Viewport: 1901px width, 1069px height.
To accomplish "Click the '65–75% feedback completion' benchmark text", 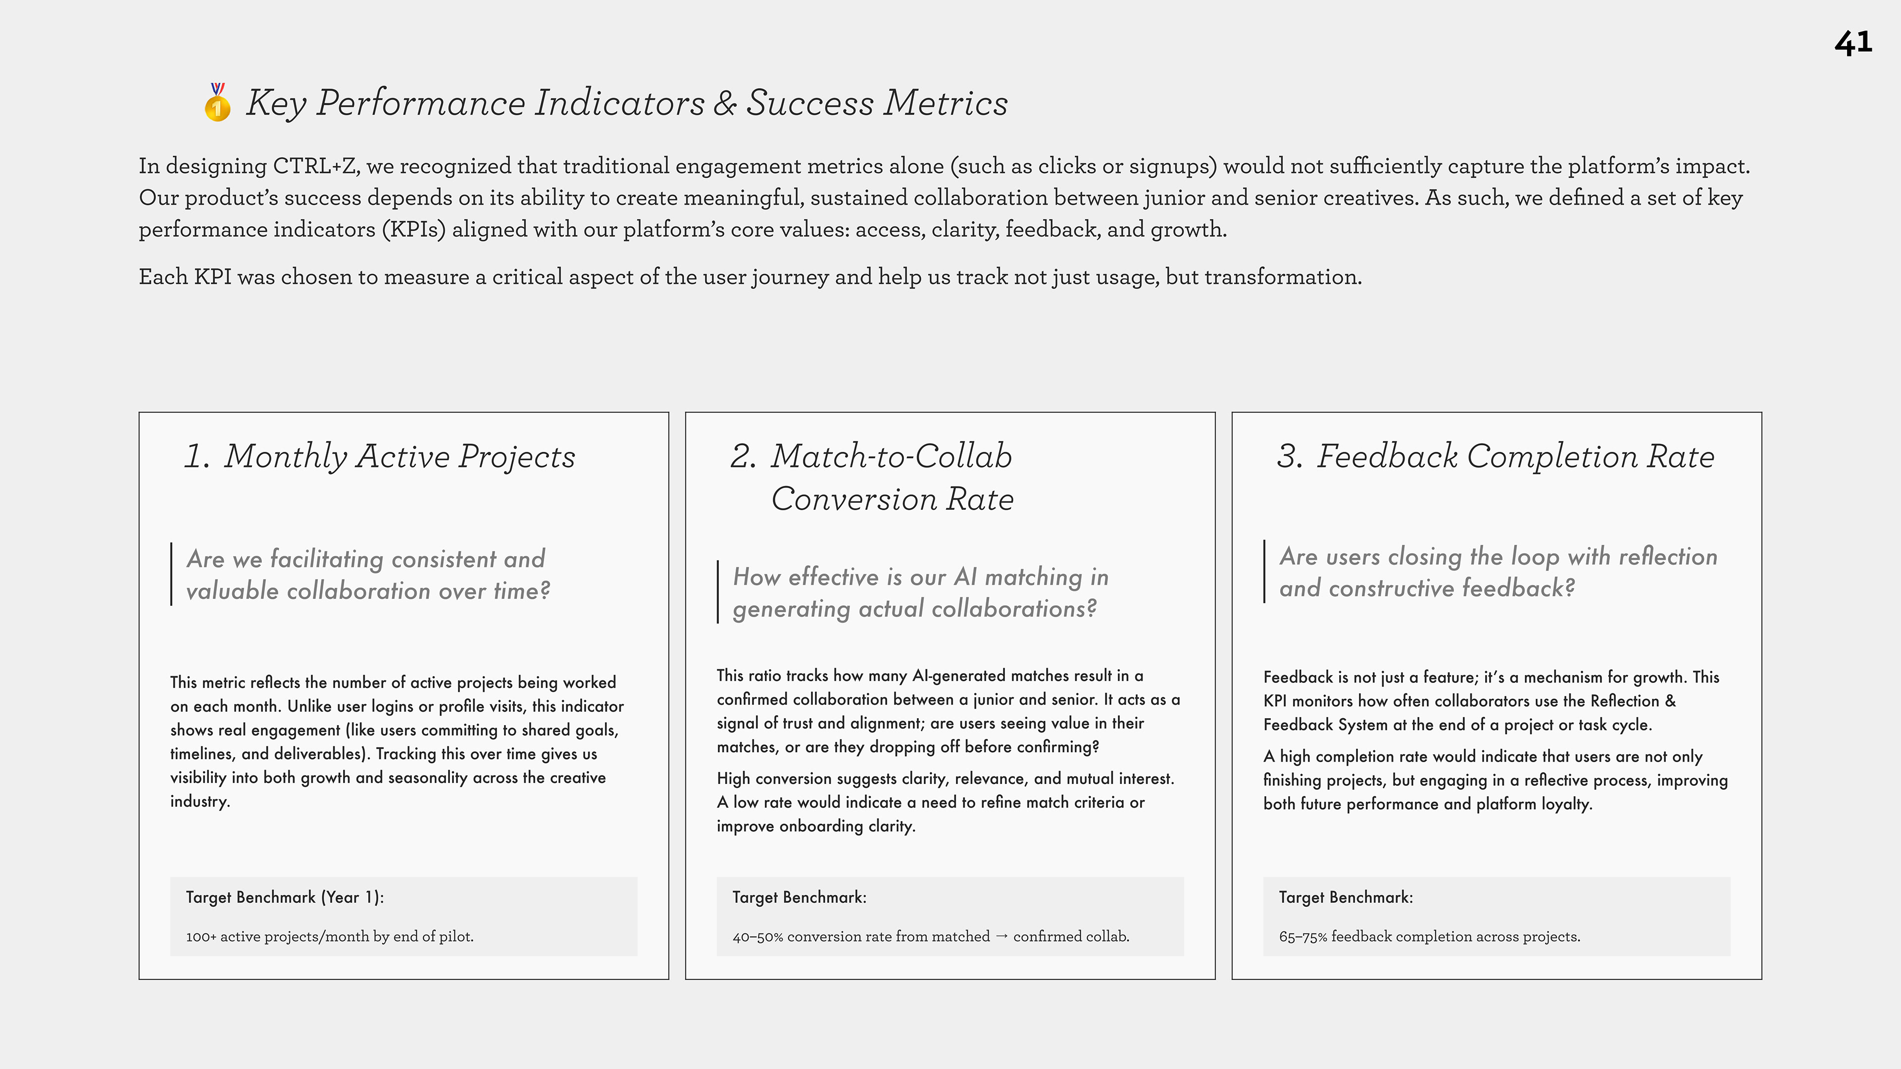I will point(1429,937).
